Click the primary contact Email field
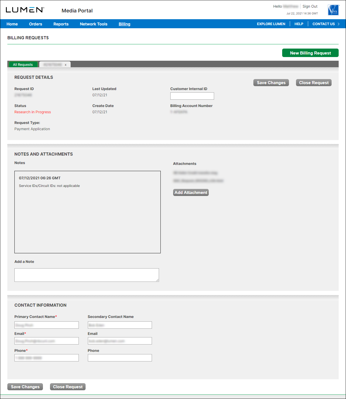Screen dimensions: 346x399 pyautogui.click(x=47, y=341)
